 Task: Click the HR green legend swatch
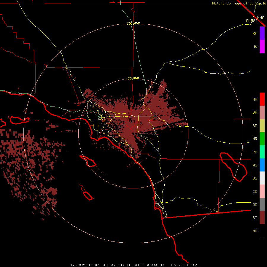pos(262,139)
